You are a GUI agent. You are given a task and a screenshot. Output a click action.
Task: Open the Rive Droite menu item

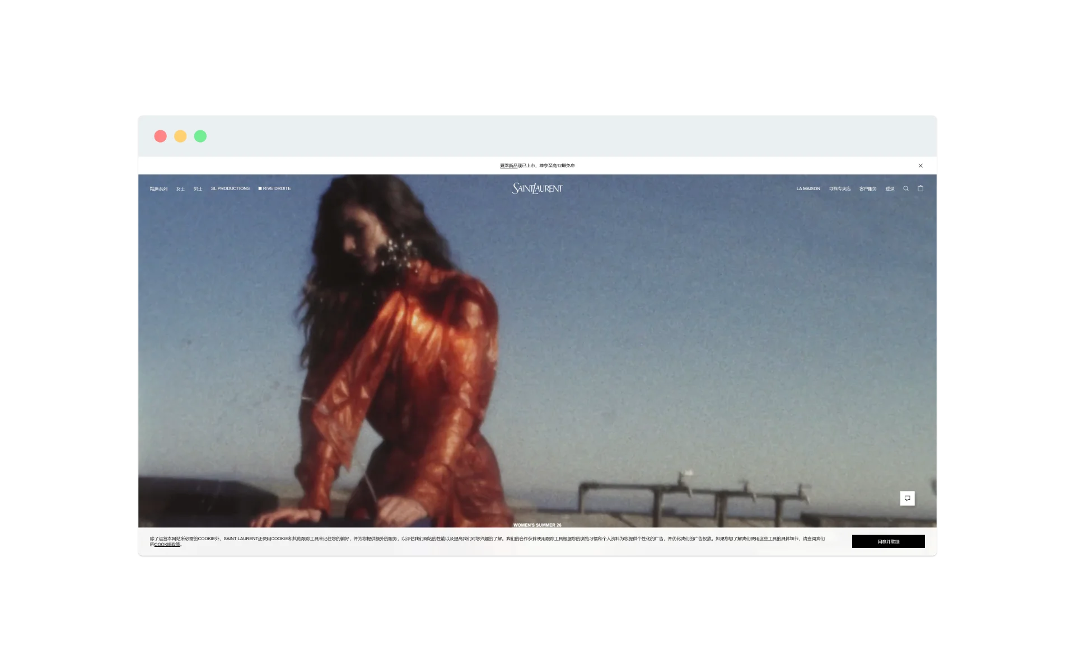coord(275,188)
